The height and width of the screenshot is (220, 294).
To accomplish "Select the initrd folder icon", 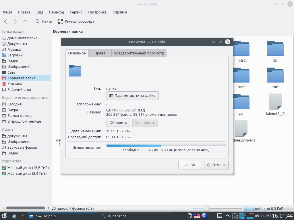I will click(241, 49).
